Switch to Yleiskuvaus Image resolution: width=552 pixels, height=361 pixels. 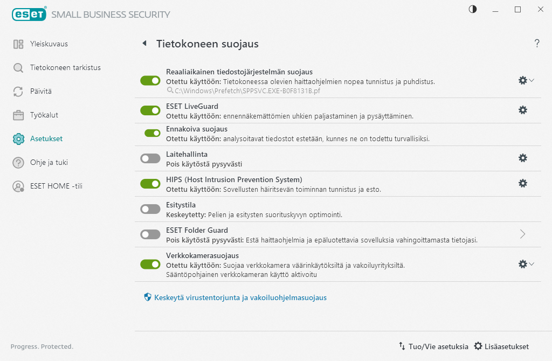(45, 44)
